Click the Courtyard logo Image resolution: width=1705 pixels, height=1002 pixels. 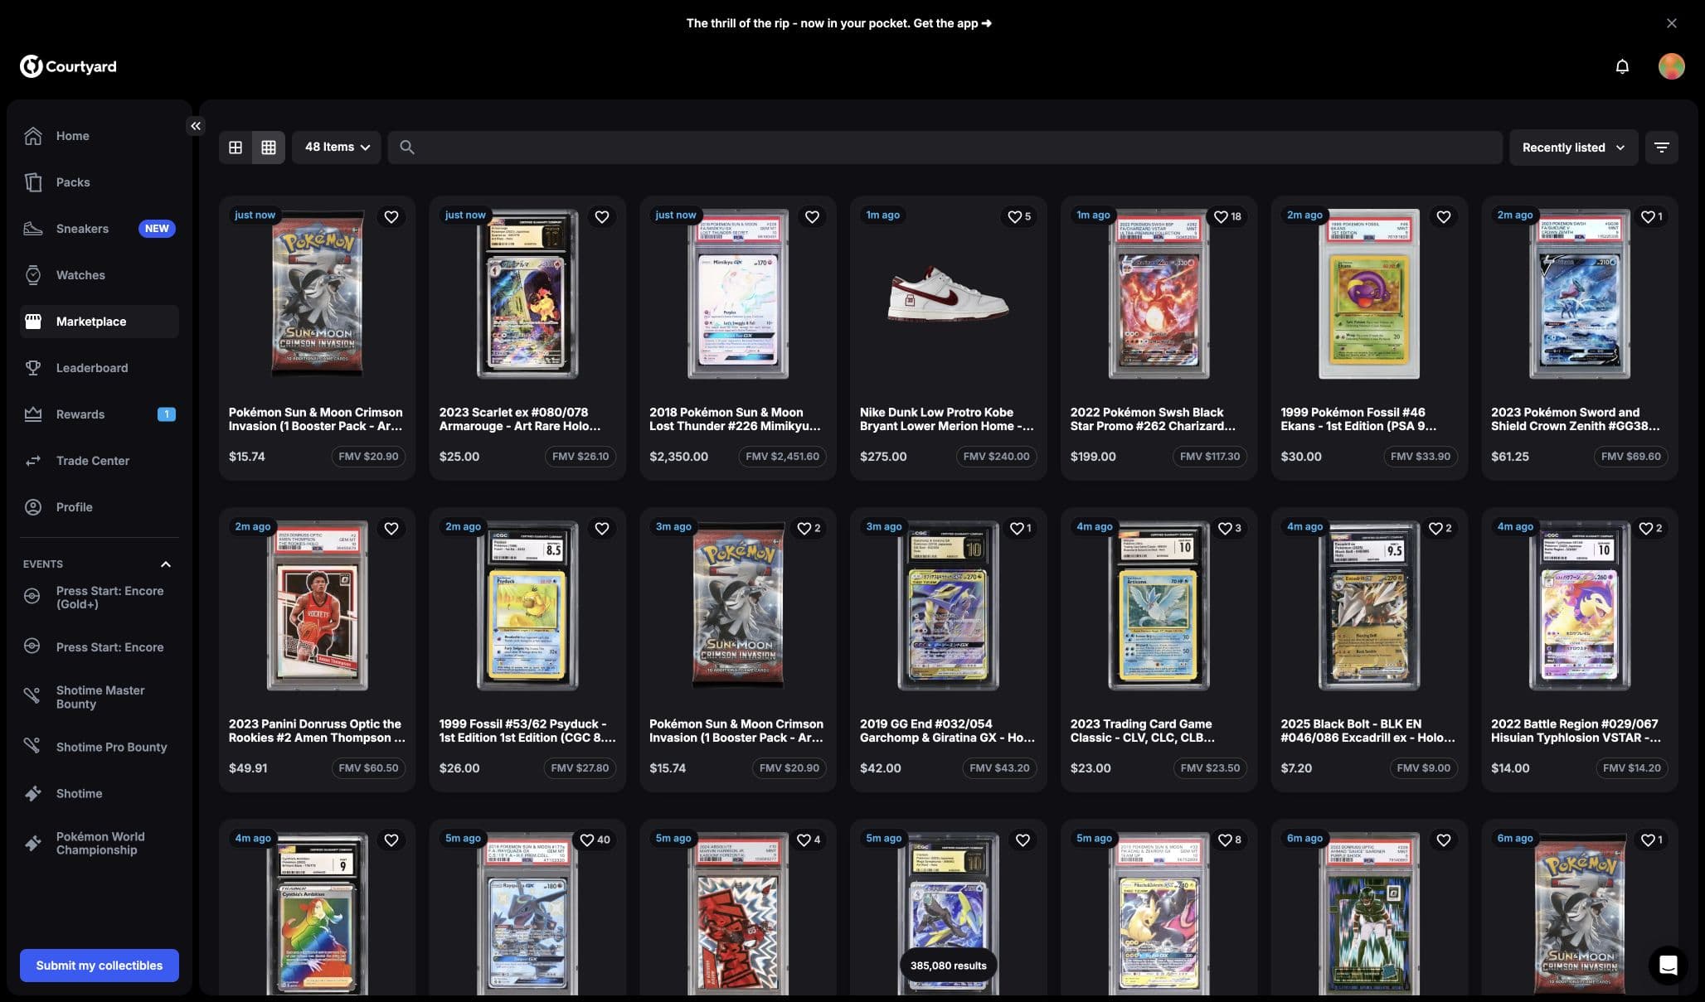(x=68, y=66)
